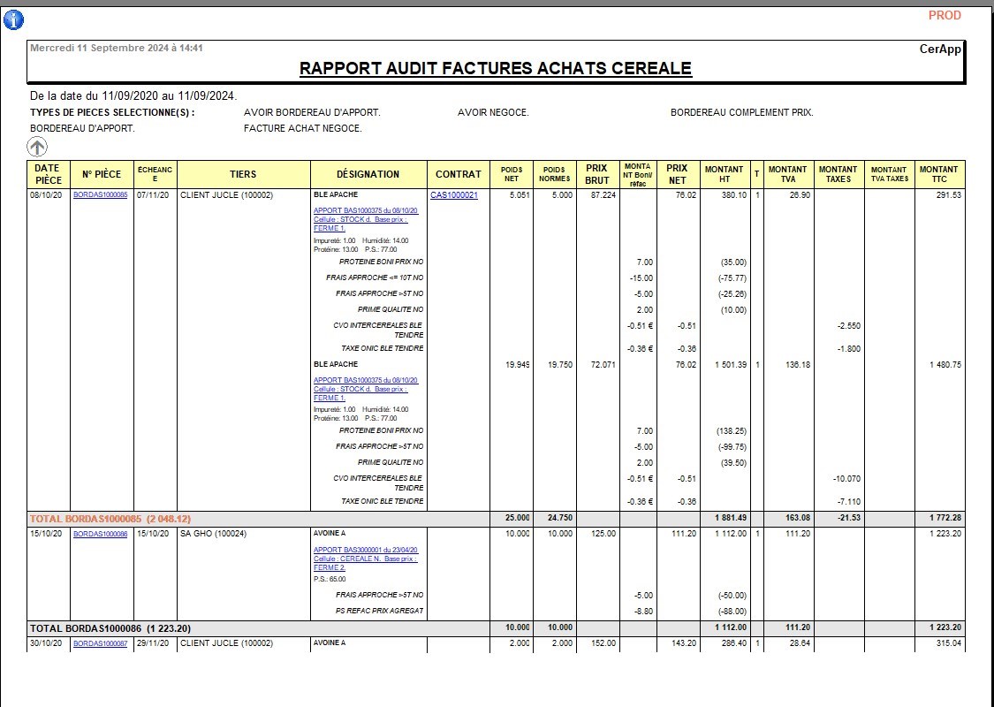
Task: Click the N° PIÈCE column header
Action: [102, 174]
